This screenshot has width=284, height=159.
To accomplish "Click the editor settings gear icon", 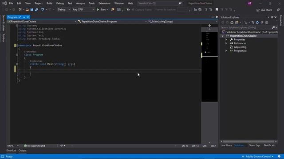I will (217, 17).
